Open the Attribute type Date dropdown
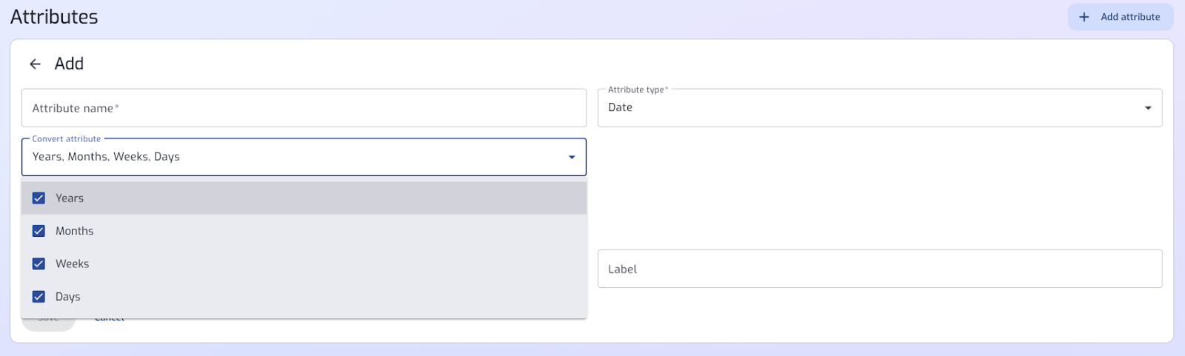This screenshot has width=1185, height=356. coord(880,108)
